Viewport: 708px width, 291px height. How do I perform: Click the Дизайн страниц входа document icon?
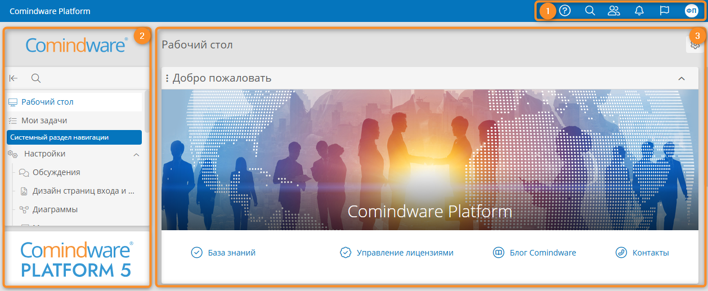tap(24, 191)
